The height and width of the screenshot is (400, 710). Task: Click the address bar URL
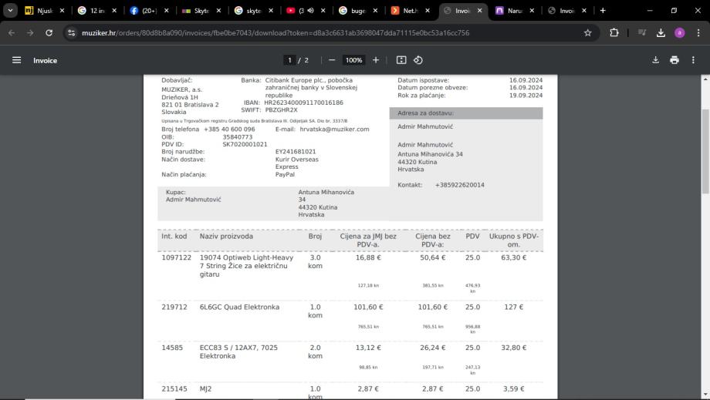[x=276, y=32]
